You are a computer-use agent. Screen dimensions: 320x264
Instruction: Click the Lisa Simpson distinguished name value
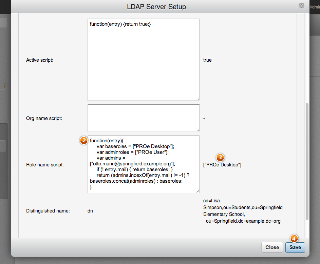pyautogui.click(x=242, y=211)
